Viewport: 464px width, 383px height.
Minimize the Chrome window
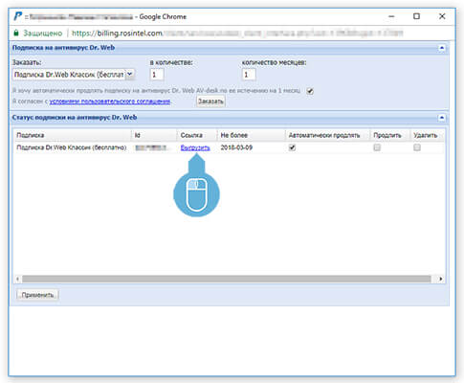[392, 16]
